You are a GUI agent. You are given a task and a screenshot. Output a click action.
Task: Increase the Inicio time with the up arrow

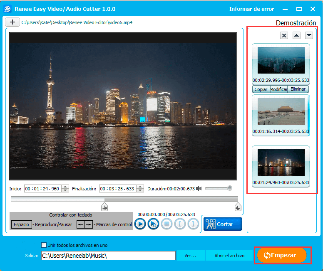click(x=65, y=187)
